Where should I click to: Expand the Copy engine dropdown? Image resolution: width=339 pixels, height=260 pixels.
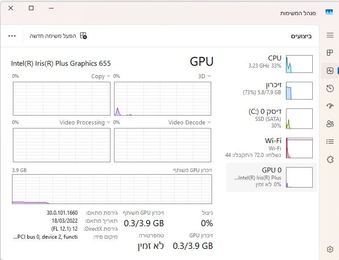coord(101,76)
